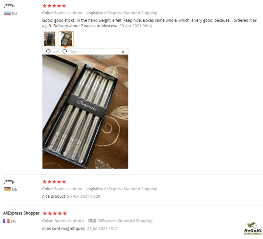Click the enlarged chopsticks box photo
The width and height of the screenshot is (263, 239).
85,111
